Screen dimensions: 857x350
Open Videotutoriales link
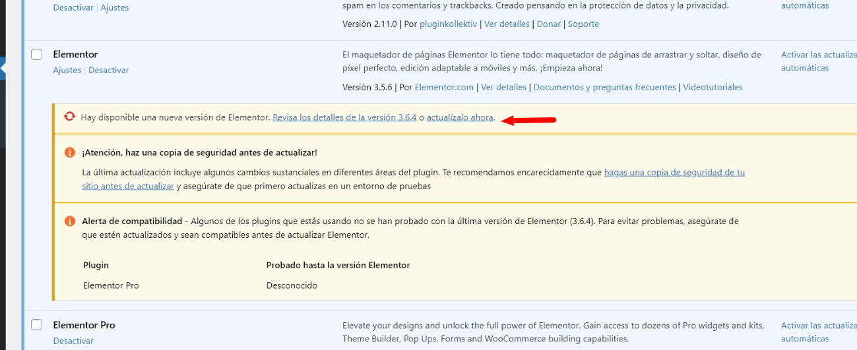713,87
